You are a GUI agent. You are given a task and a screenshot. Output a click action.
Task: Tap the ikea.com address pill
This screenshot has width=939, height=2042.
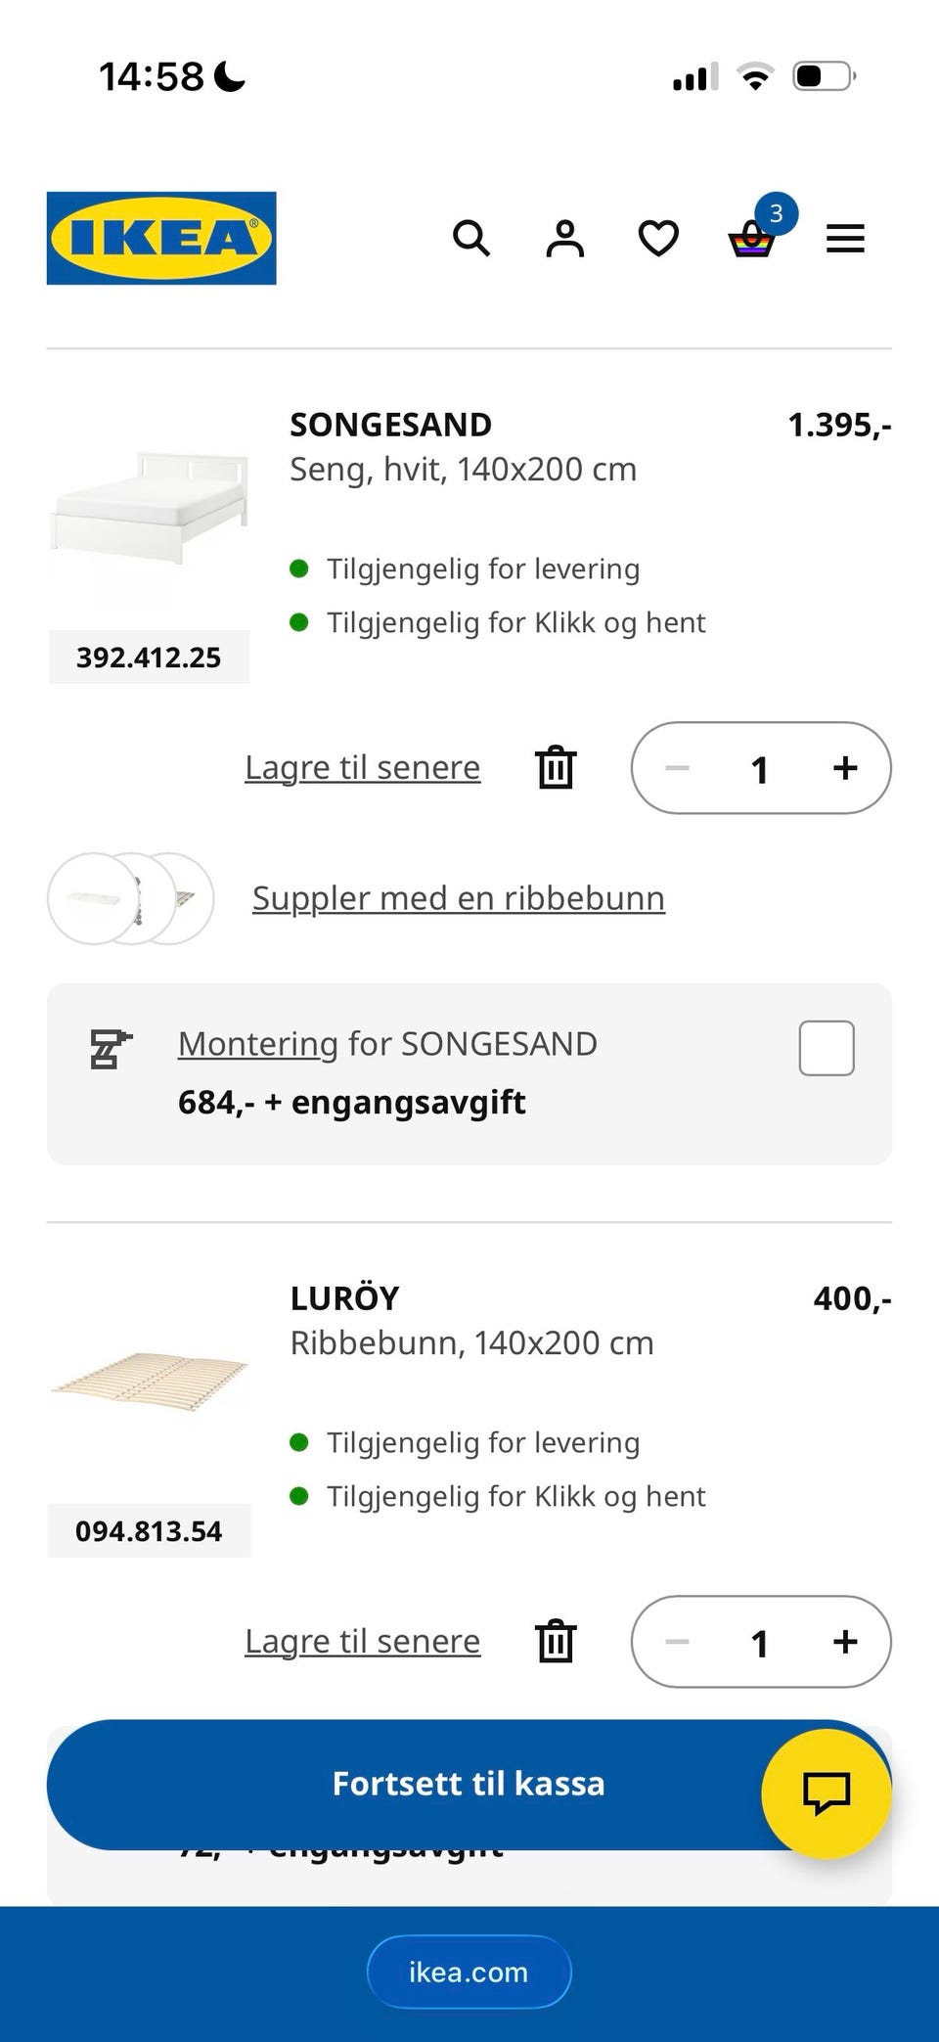(469, 1972)
